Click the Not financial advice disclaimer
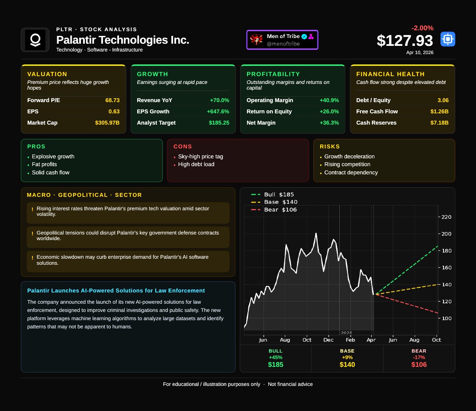The height and width of the screenshot is (411, 476). 290,384
